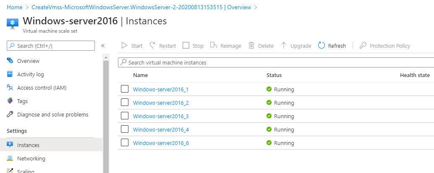Refresh the instances list
Screen dimensions: 434x173
click(x=332, y=46)
